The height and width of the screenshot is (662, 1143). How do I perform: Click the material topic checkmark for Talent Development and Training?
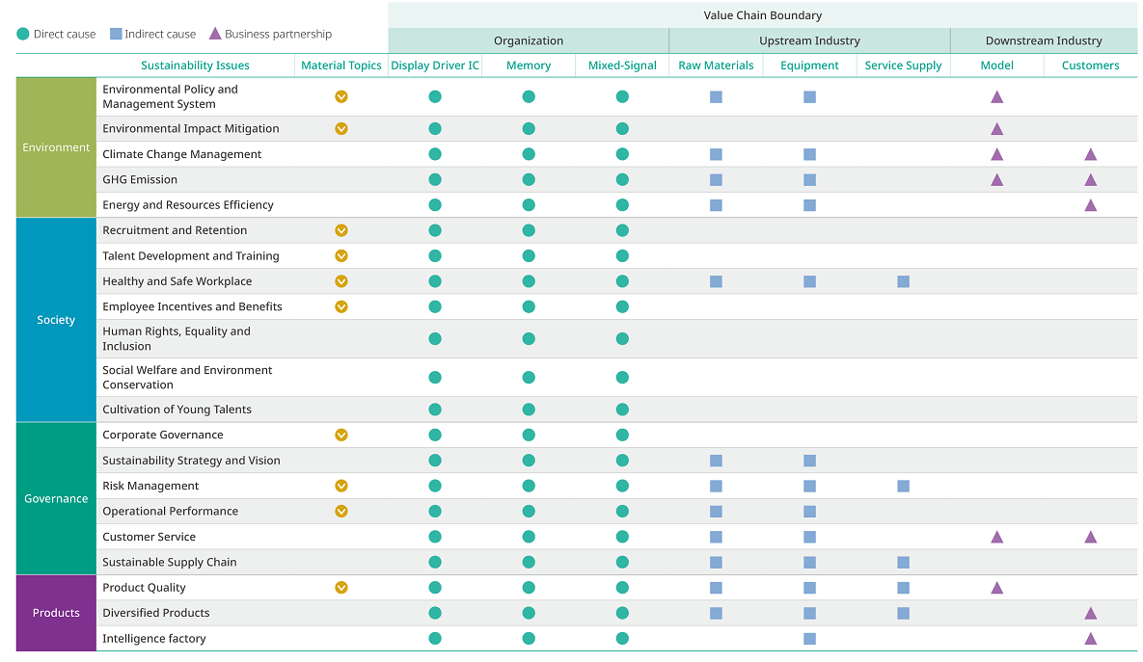click(341, 255)
